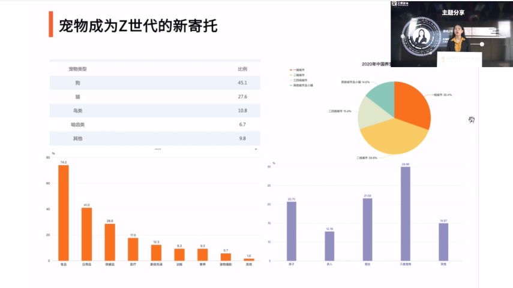Viewport: 513px width, 288px height.
Task: Click the orange accent bar beside the slide title
Action: pyautogui.click(x=51, y=26)
